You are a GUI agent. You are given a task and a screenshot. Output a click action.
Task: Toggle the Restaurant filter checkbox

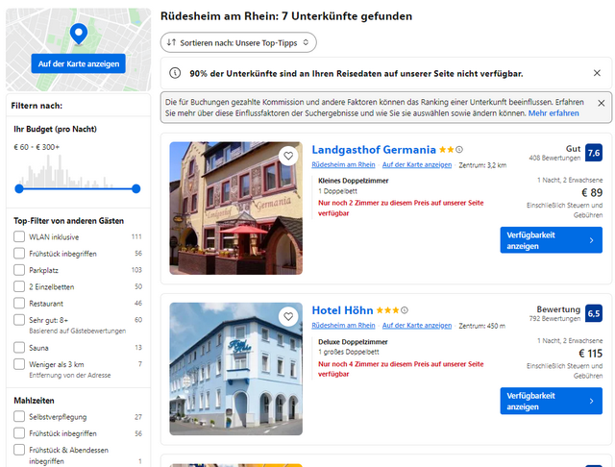click(x=19, y=303)
